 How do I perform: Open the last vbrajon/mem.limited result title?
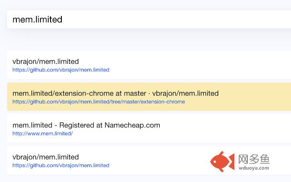45,157
